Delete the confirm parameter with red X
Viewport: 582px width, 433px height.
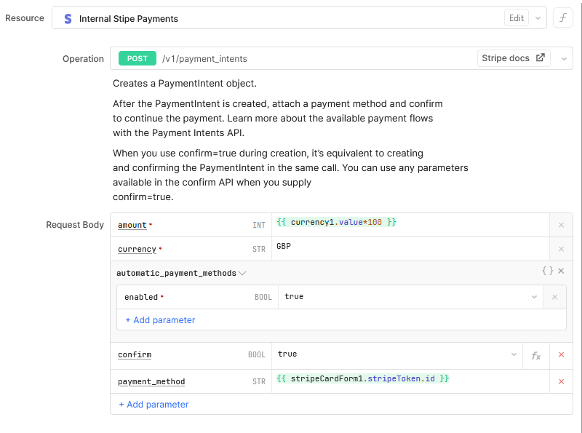561,354
